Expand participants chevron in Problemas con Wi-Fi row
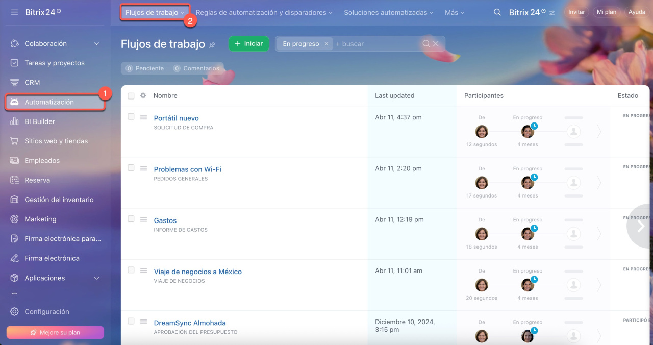This screenshot has width=653, height=345. [x=599, y=182]
